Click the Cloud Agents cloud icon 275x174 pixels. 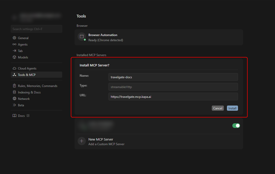tap(14, 68)
